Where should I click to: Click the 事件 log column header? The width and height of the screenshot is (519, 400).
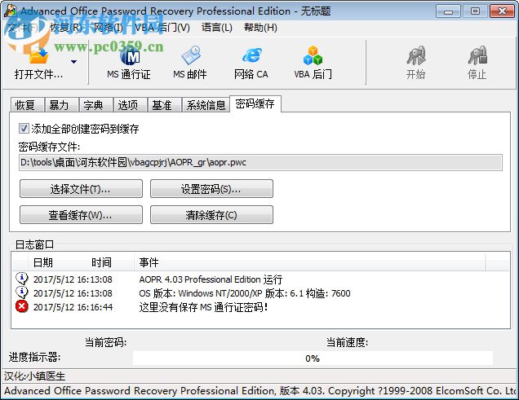(x=149, y=262)
